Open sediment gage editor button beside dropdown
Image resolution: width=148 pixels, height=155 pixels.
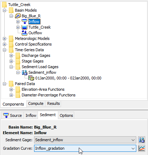point(142,140)
